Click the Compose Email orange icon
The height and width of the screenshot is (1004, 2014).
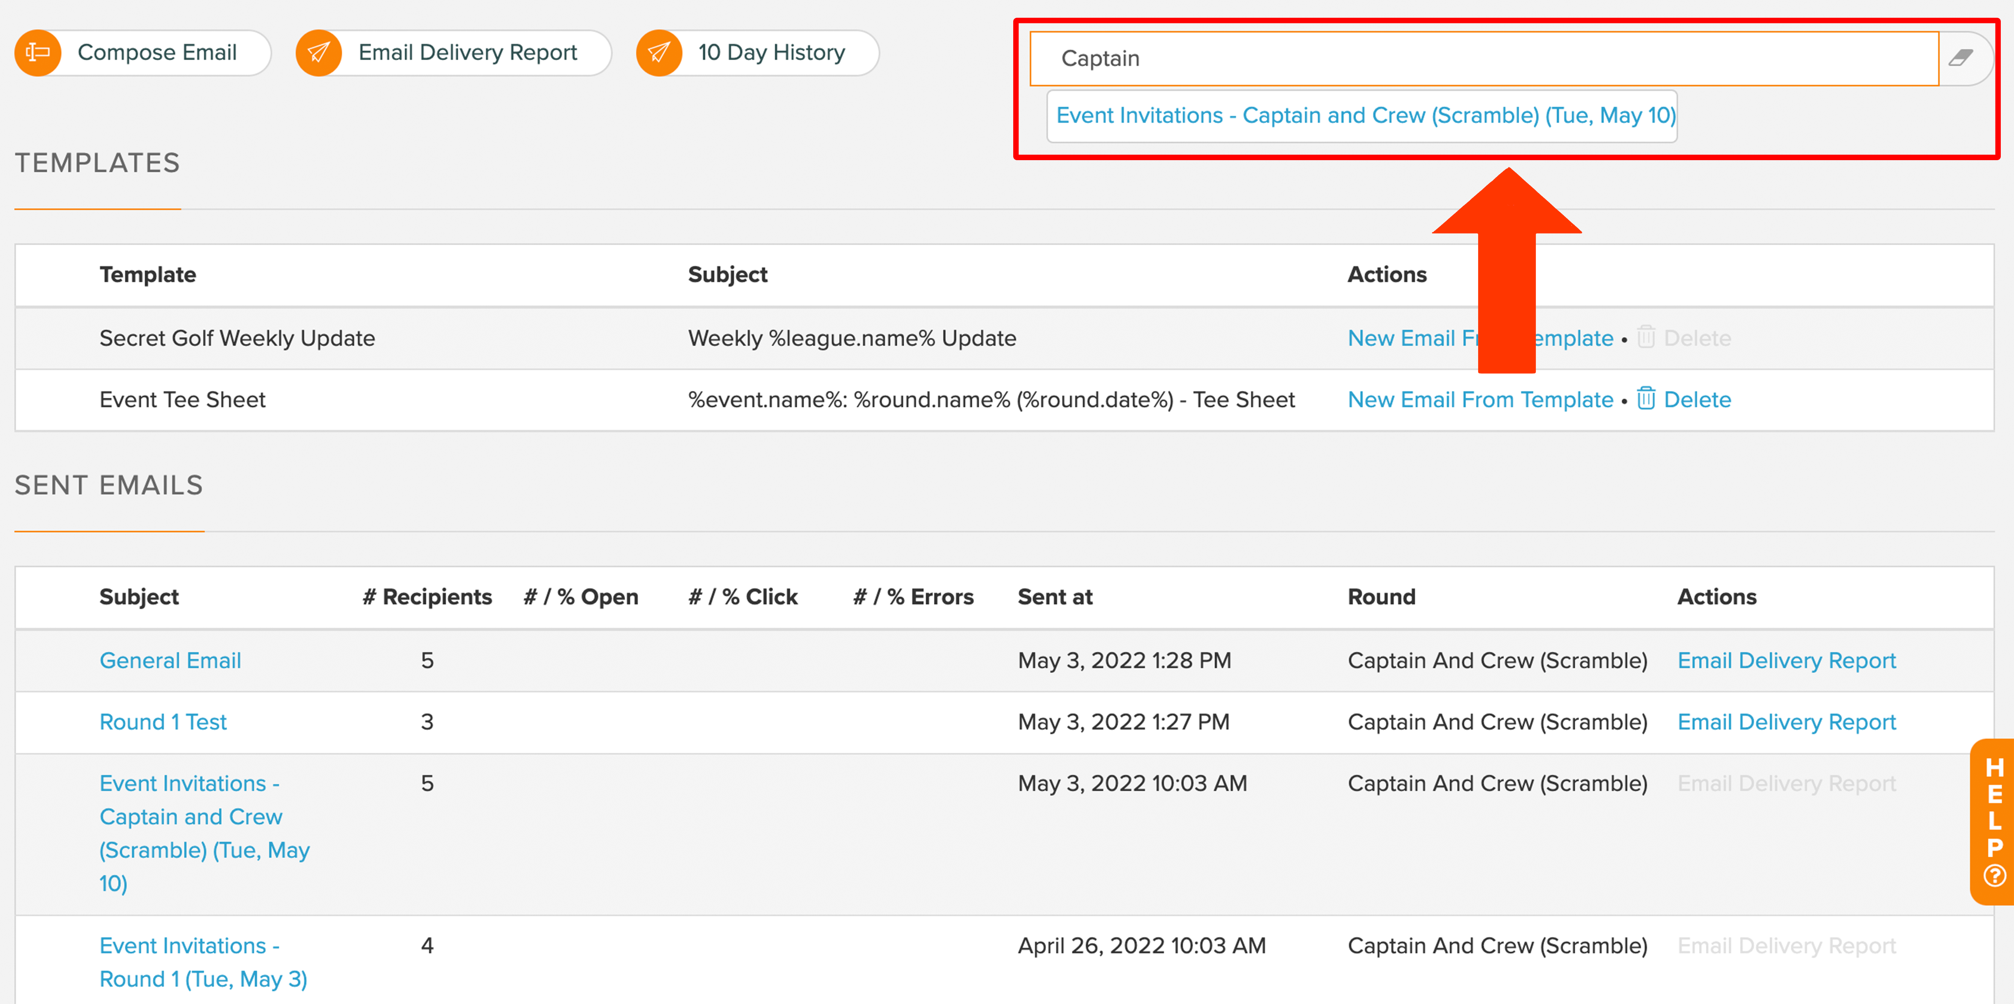pyautogui.click(x=37, y=53)
